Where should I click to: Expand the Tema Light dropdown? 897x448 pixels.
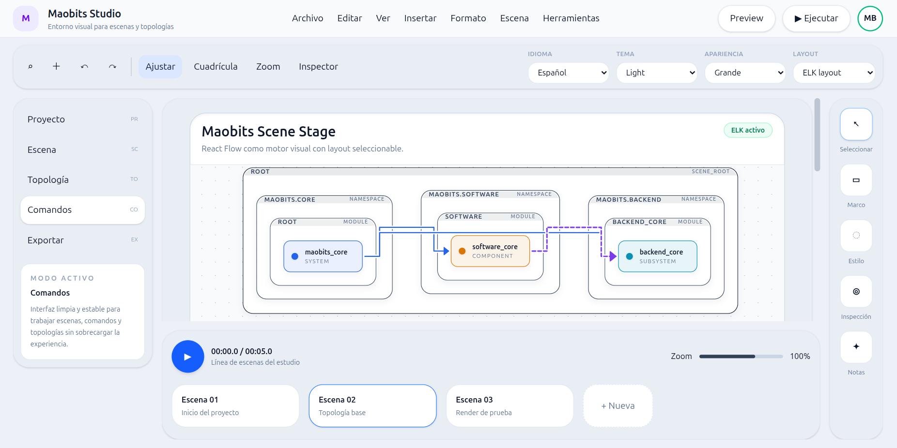[x=656, y=73]
